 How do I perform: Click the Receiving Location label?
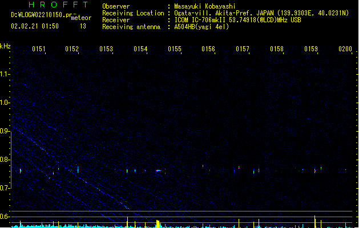[x=133, y=13]
